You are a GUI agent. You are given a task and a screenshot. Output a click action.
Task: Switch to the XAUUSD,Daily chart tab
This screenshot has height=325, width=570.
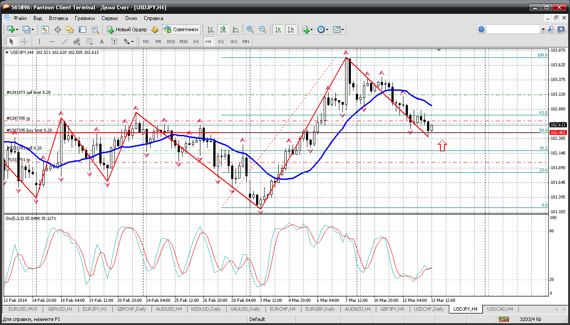tap(245, 309)
